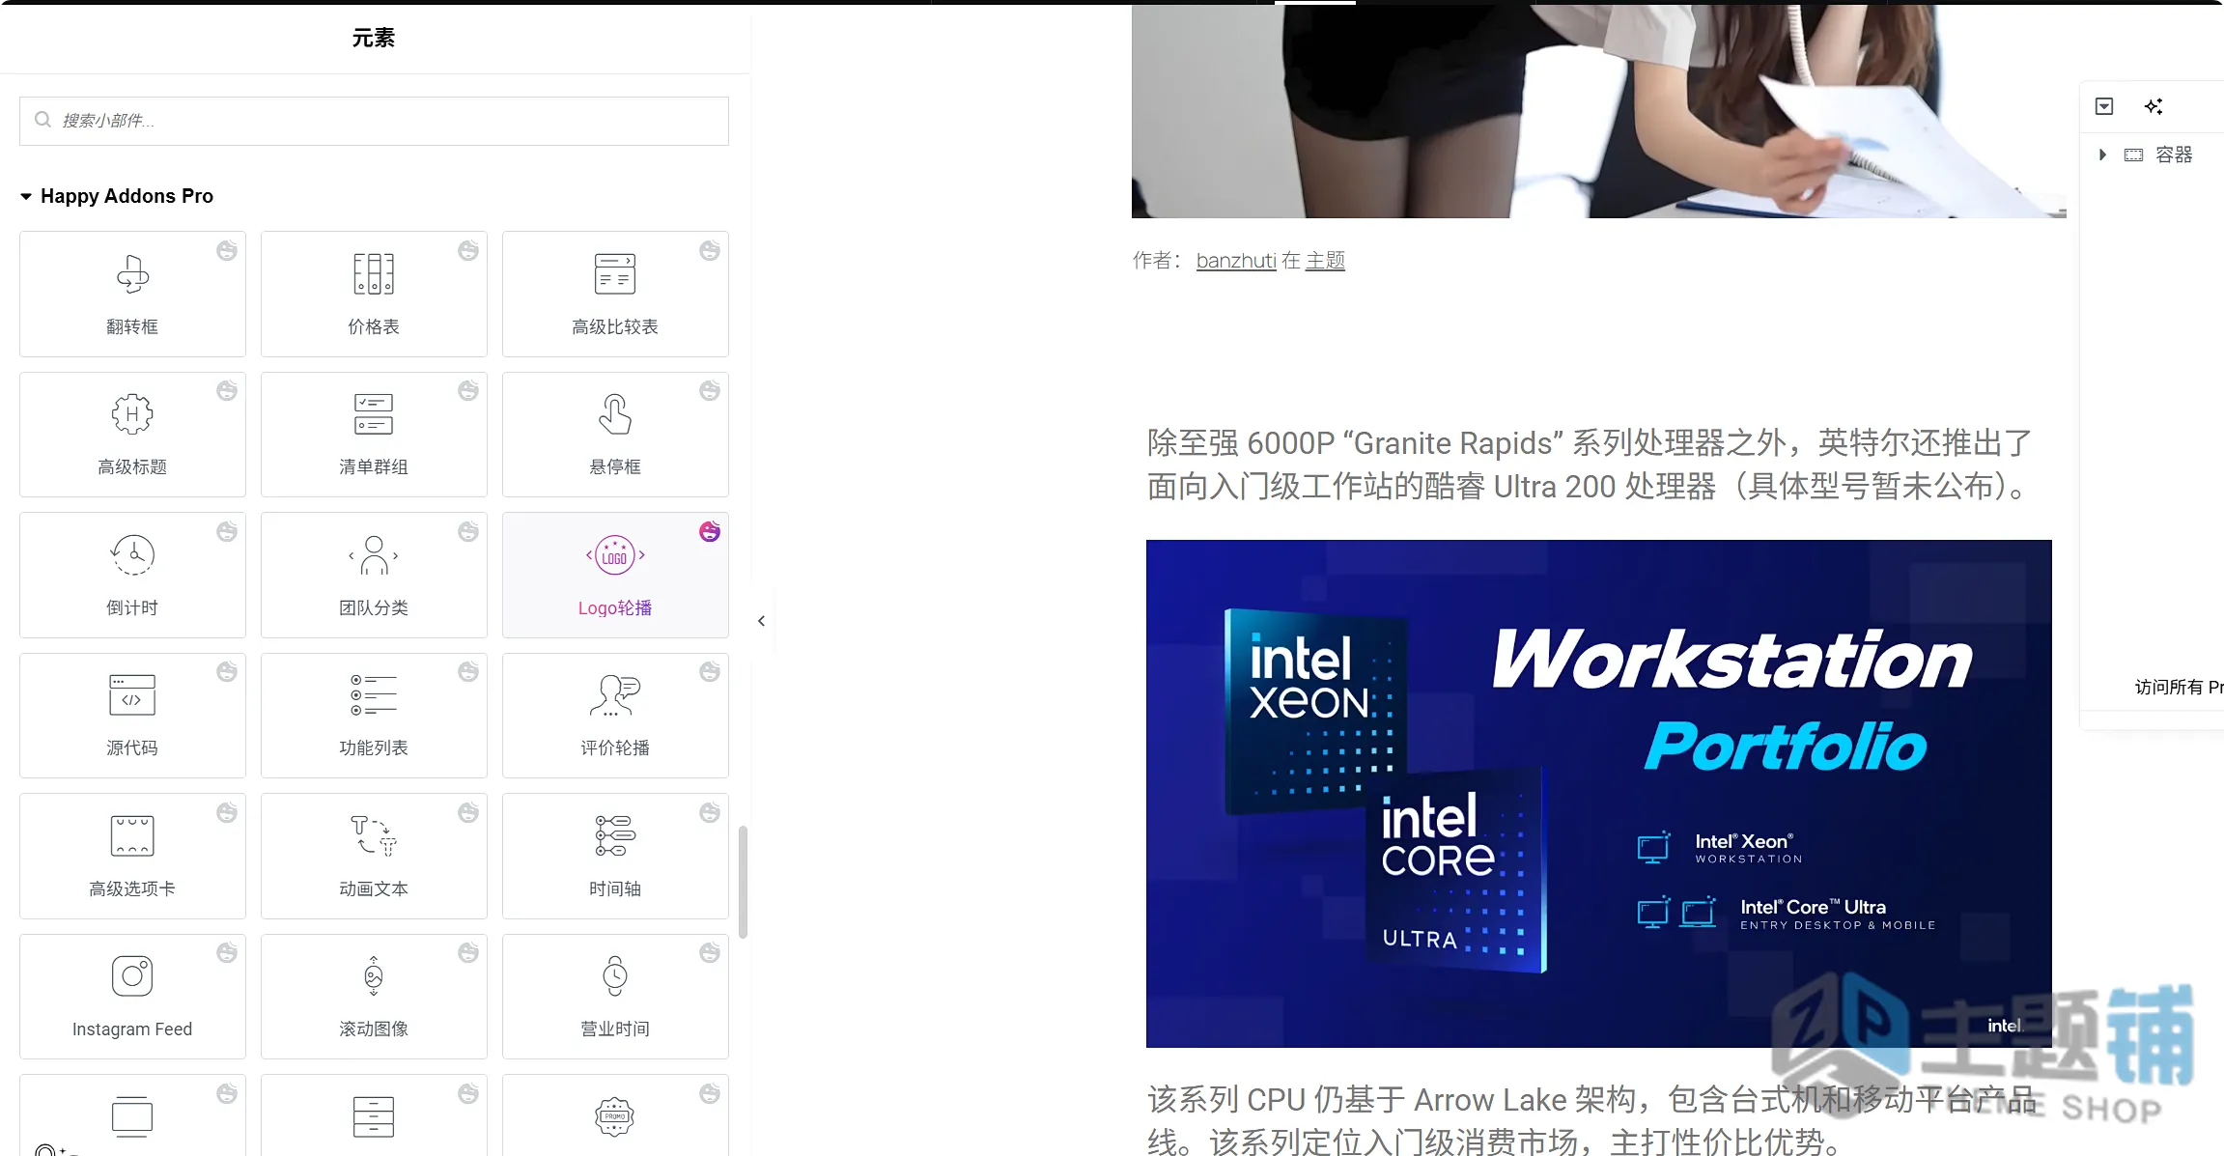2224x1156 pixels.
Task: Select the 价格表 pricing table widget
Action: pyautogui.click(x=374, y=294)
